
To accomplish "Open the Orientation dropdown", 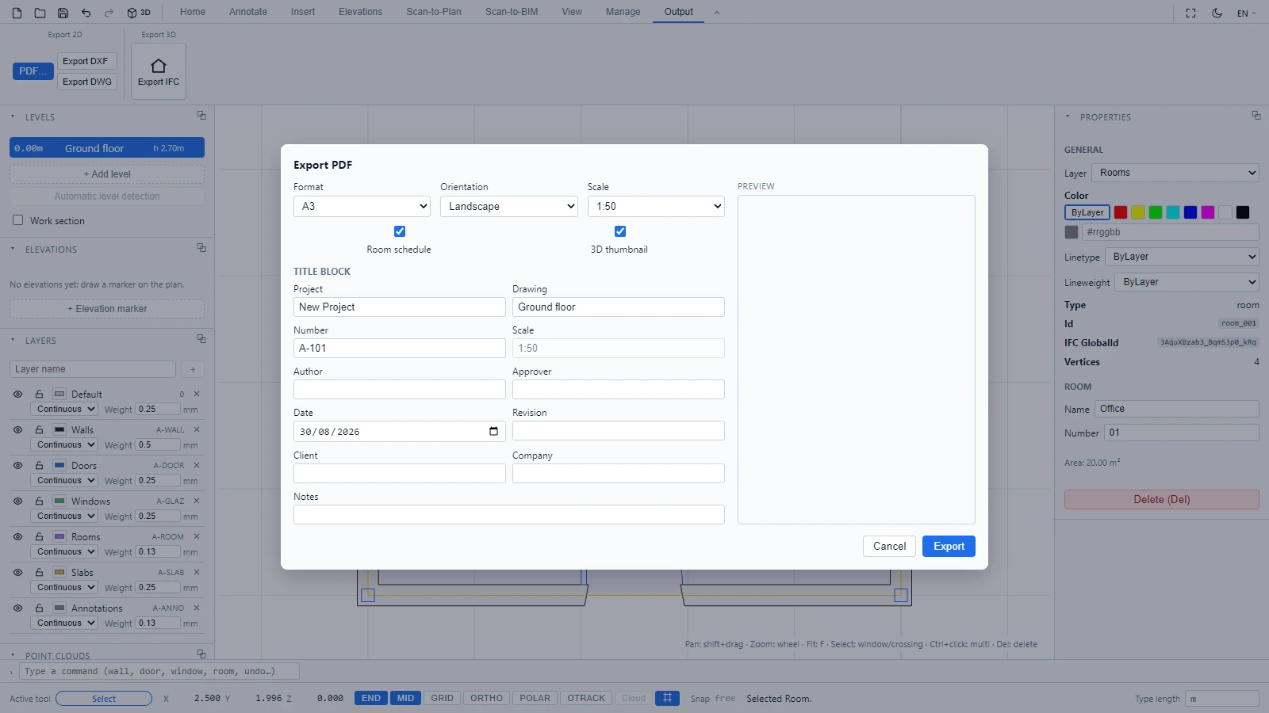I will coord(509,206).
